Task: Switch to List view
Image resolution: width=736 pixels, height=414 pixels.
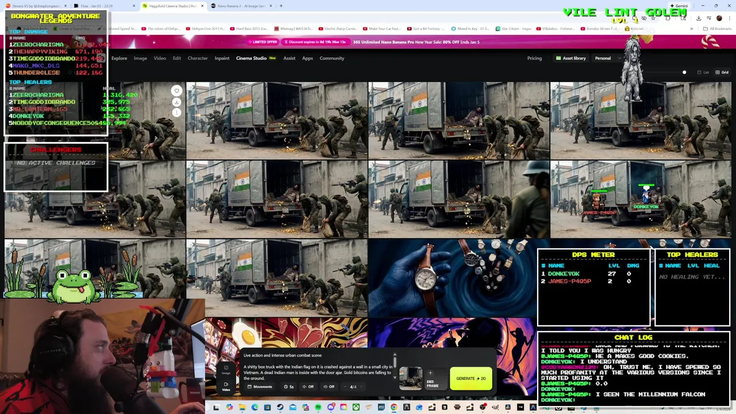Action: coord(703,72)
